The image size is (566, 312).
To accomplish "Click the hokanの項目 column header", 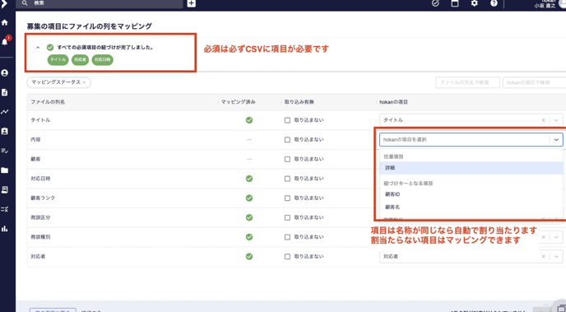I will (393, 102).
